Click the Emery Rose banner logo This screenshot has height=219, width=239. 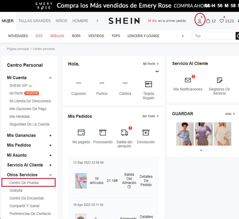coord(44,6)
